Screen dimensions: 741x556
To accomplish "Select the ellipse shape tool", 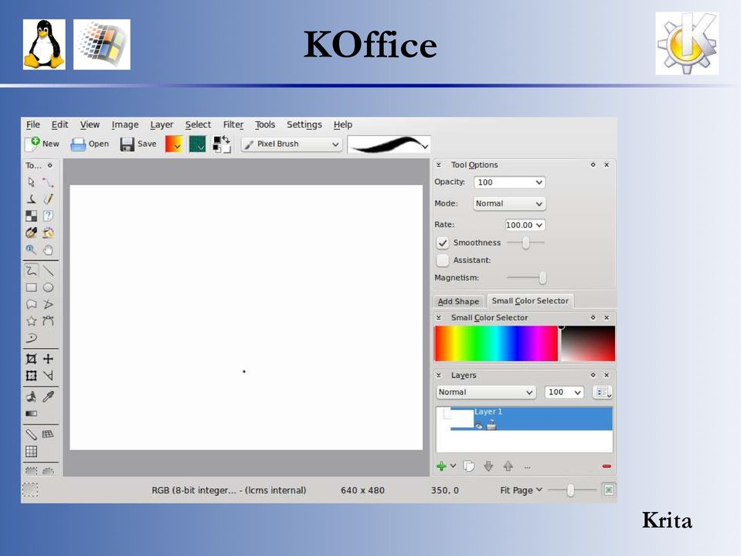I will 48,288.
